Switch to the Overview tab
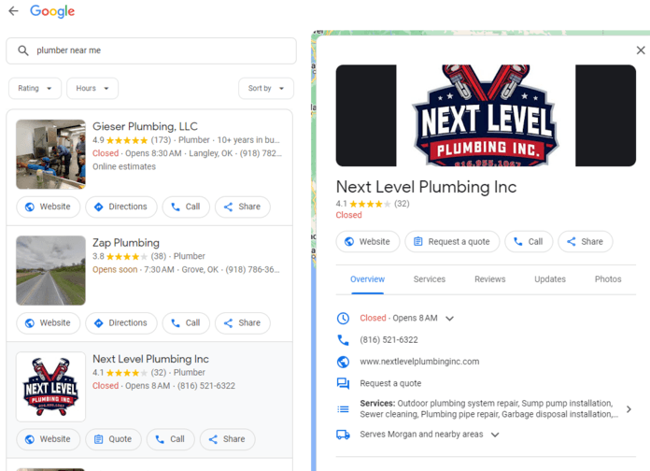The image size is (650, 471). tap(367, 279)
